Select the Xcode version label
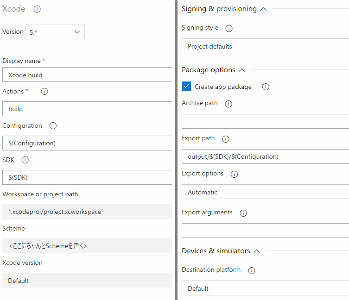Image resolution: width=349 pixels, height=300 pixels. point(23,262)
